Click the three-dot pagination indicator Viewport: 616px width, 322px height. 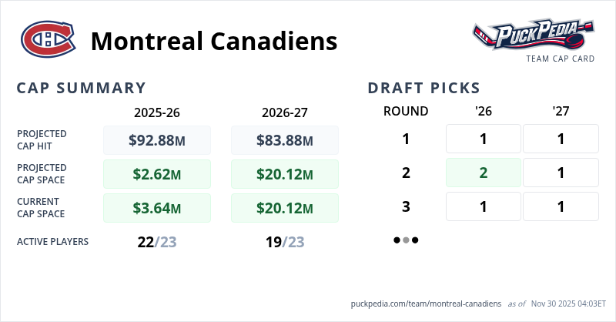pyautogui.click(x=406, y=240)
